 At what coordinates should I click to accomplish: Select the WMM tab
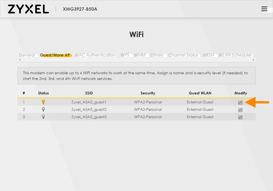point(140,55)
